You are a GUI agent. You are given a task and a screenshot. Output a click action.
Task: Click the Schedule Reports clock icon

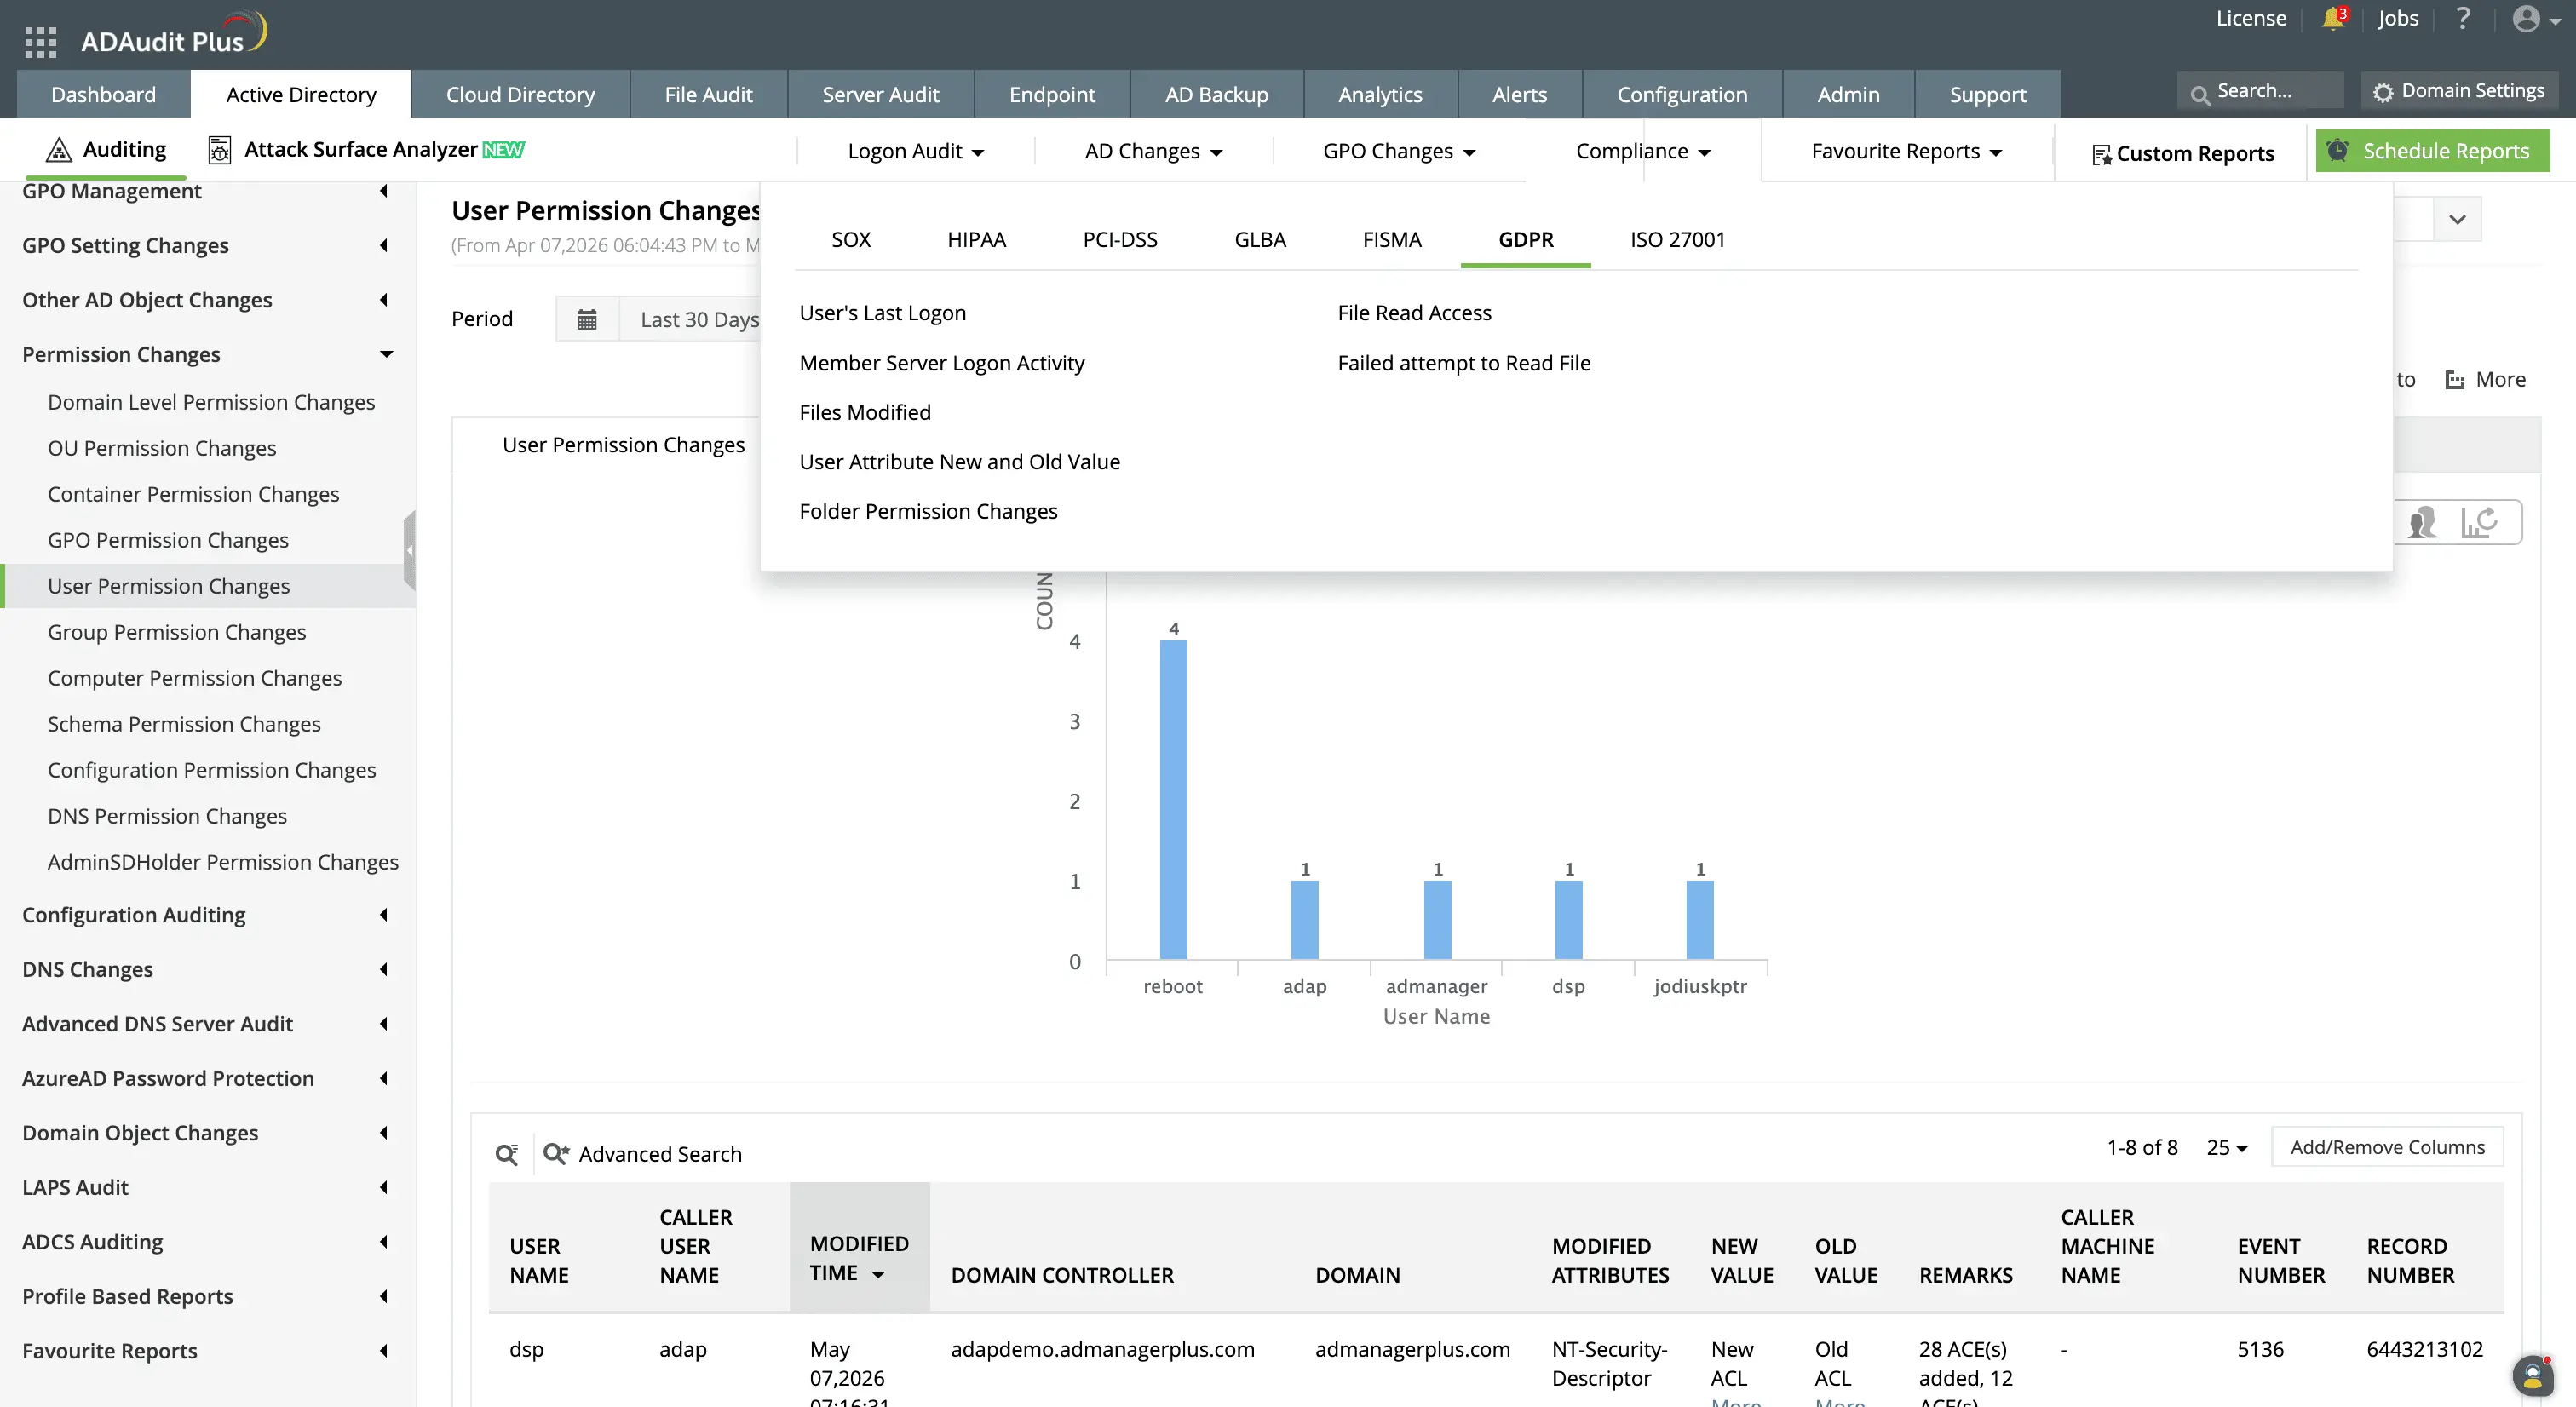click(2338, 151)
